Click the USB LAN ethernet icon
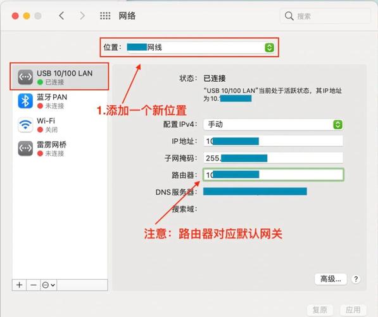 tap(25, 77)
